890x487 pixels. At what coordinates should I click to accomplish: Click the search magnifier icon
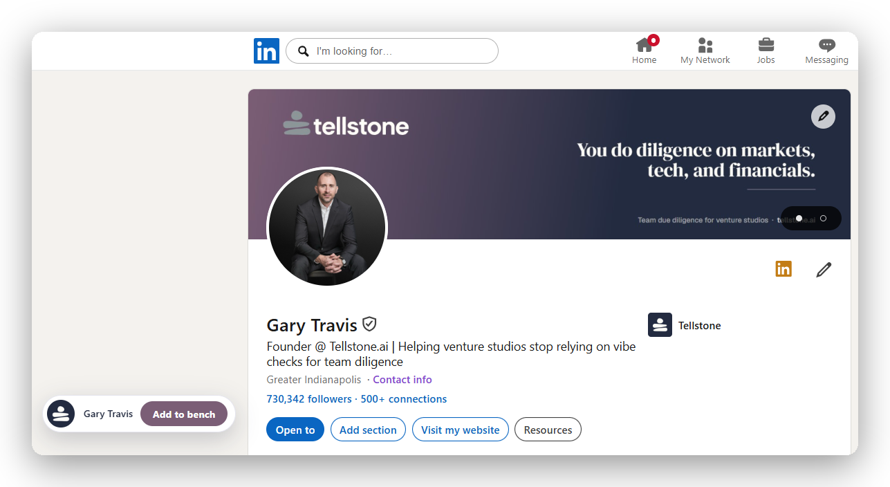point(303,51)
